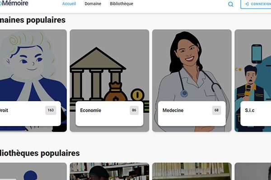
Task: Open the Economie domain card
Action: tap(109, 81)
